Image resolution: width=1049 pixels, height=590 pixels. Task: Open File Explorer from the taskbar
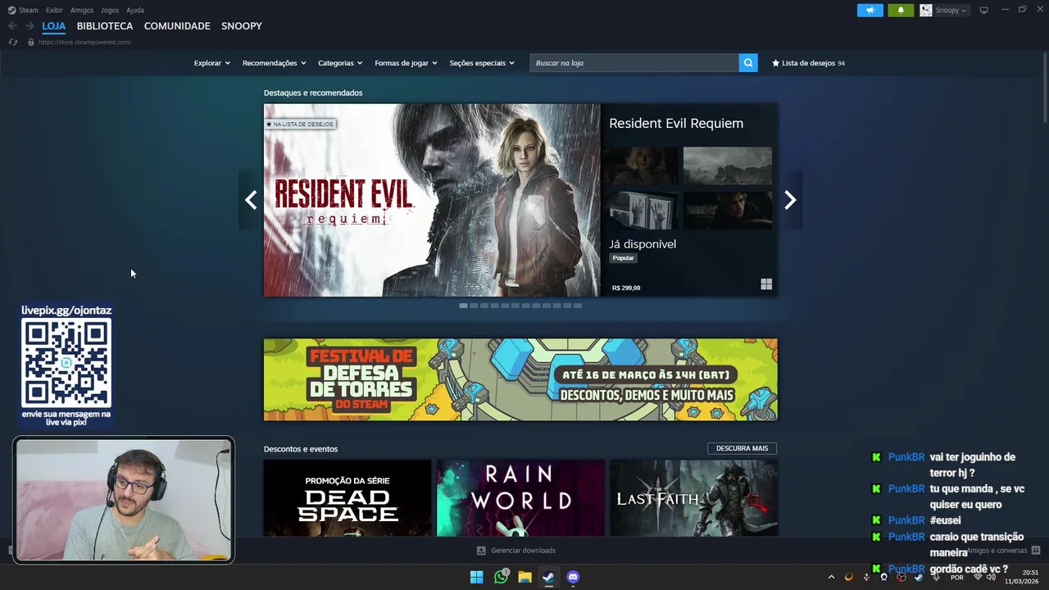[524, 577]
